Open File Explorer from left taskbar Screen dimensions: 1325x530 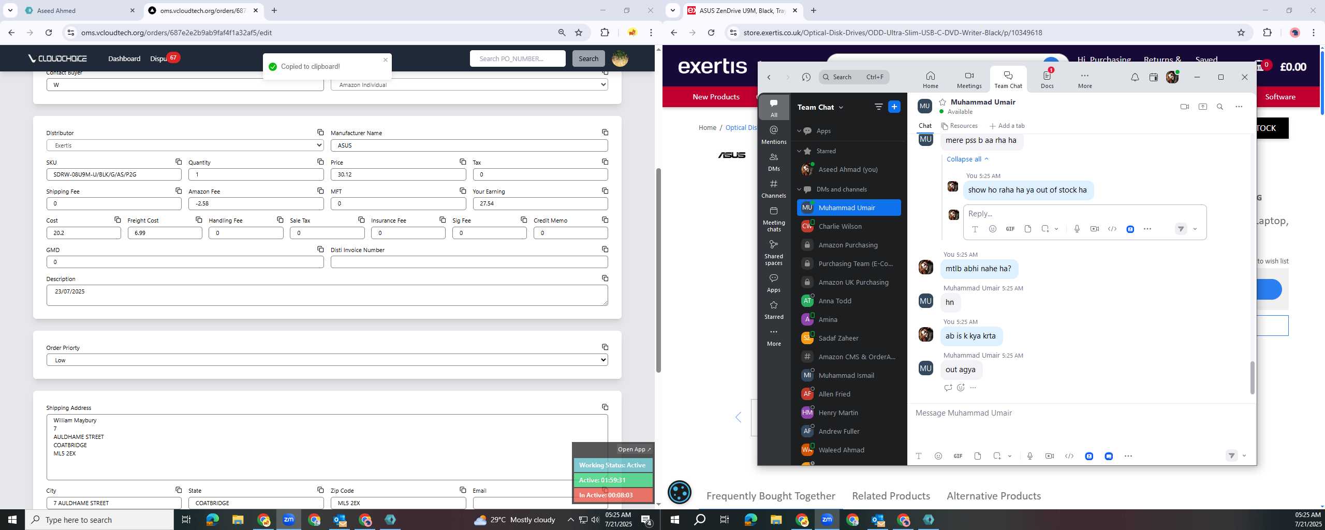point(238,520)
